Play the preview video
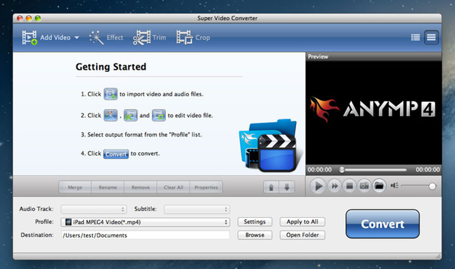The width and height of the screenshot is (455, 269). coord(318,186)
